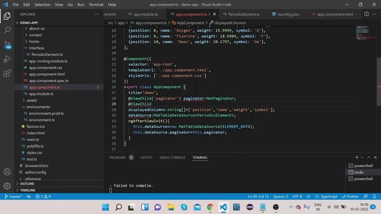The width and height of the screenshot is (381, 214).
Task: Close the terminal panel
Action: (x=375, y=157)
